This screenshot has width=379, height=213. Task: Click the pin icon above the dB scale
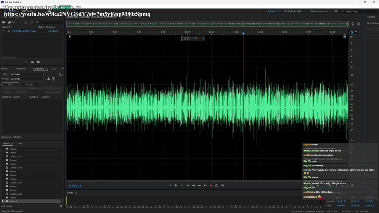[356, 32]
